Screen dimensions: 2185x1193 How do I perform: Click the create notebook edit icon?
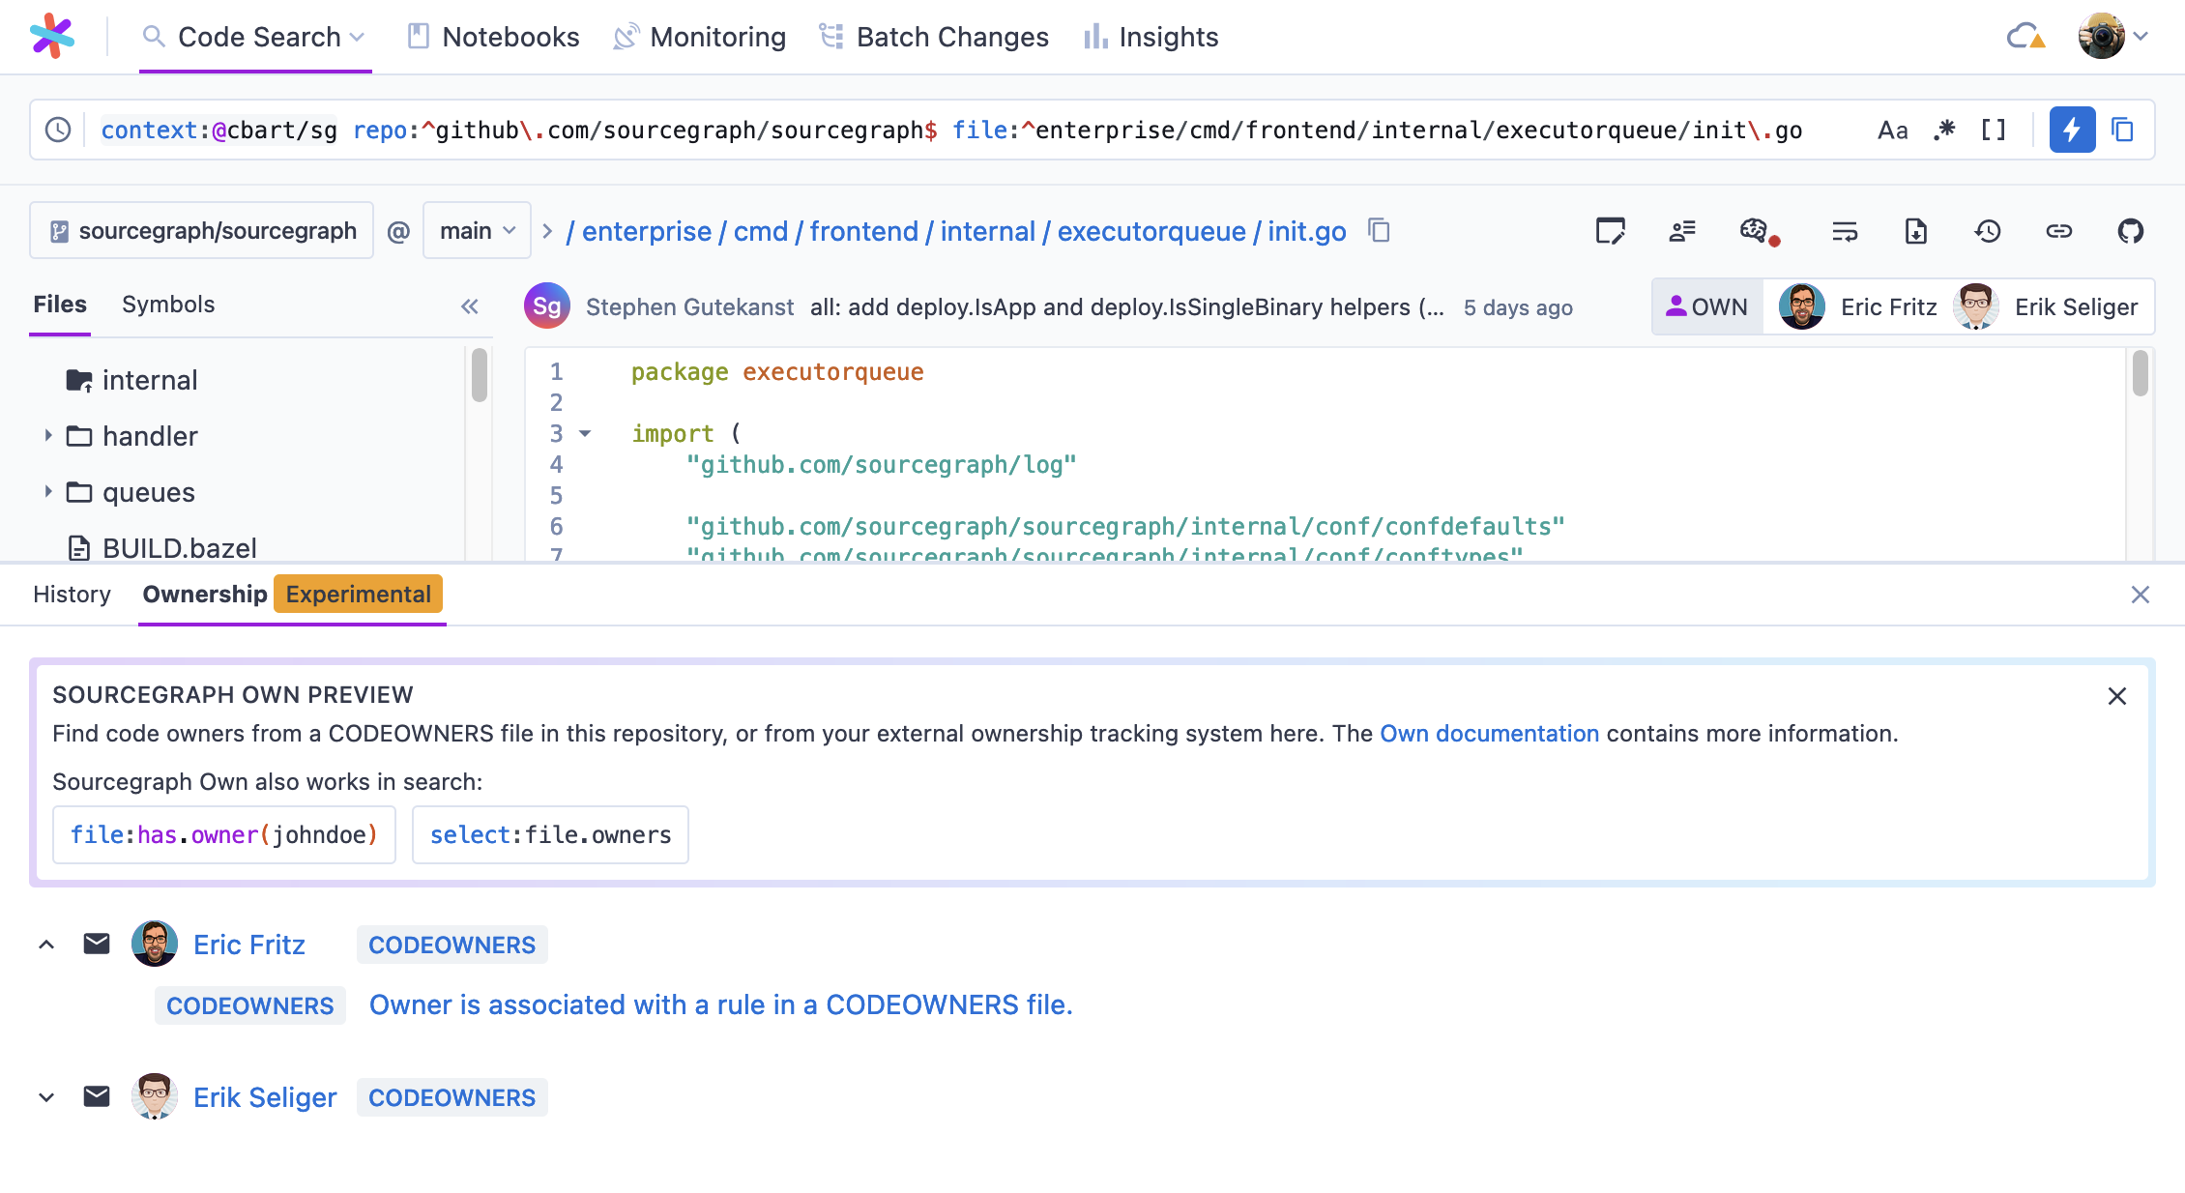(x=1611, y=231)
